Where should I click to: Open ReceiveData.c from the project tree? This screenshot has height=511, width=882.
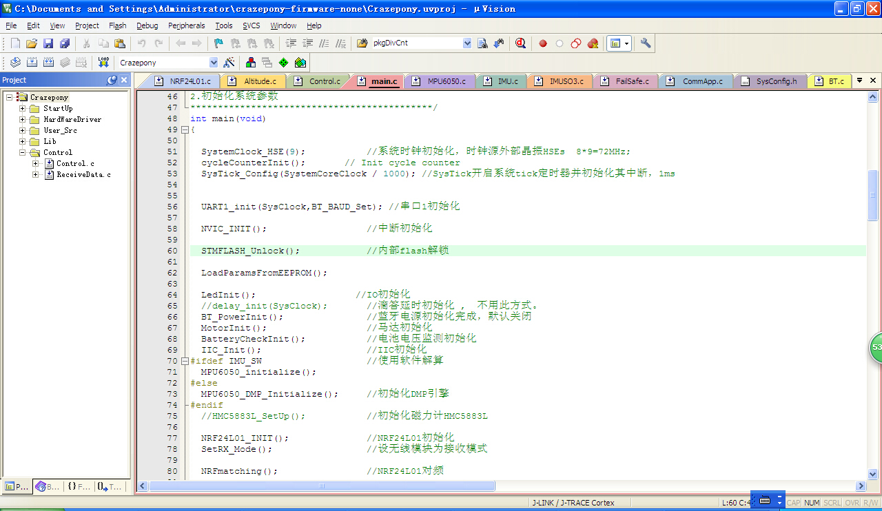click(x=83, y=174)
